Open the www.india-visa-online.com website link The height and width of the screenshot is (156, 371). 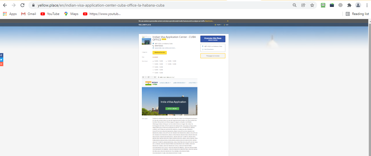pos(165,48)
